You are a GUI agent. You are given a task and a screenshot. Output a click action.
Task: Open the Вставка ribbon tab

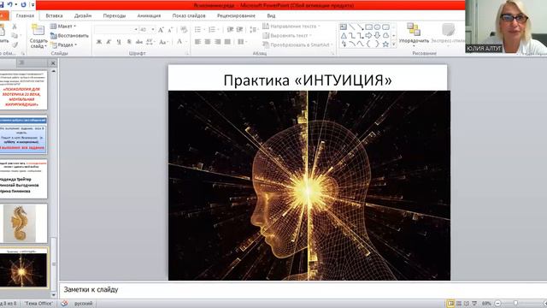pos(54,15)
